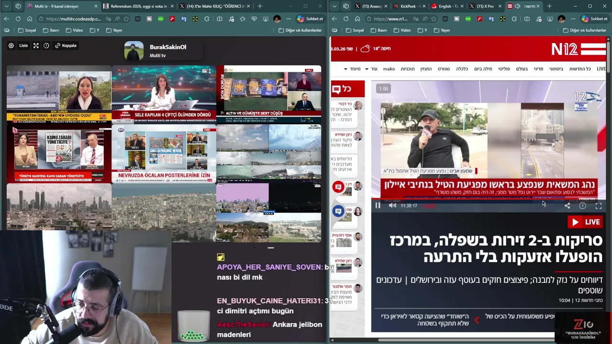
Task: Open the red chat bubble in N12 sidebar
Action: click(339, 187)
